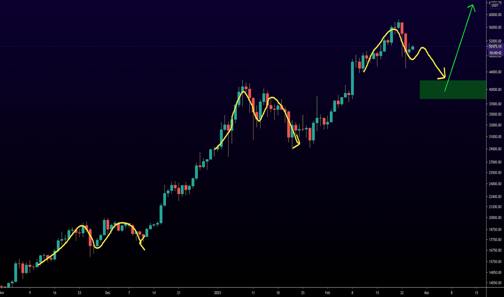Image resolution: width=504 pixels, height=297 pixels.
Task: Click the Feb date label on time axis
Action: tap(327, 293)
